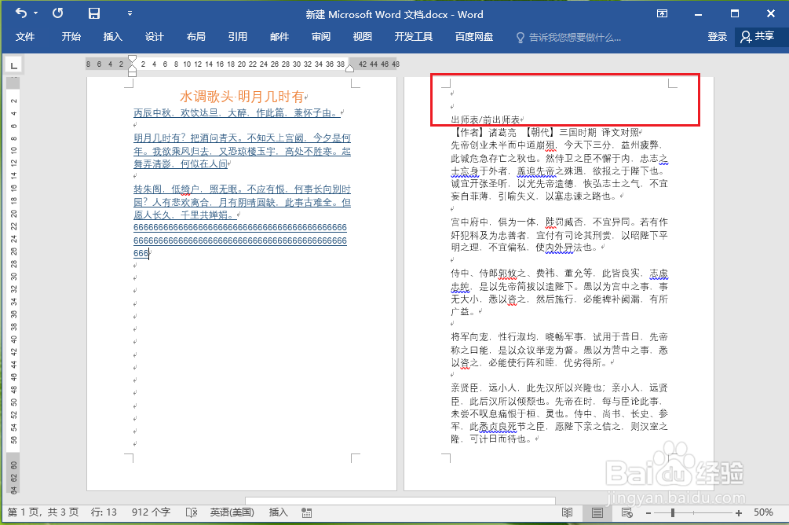789x525 pixels.
Task: Switch to Read Mode view in status bar
Action: coord(568,512)
